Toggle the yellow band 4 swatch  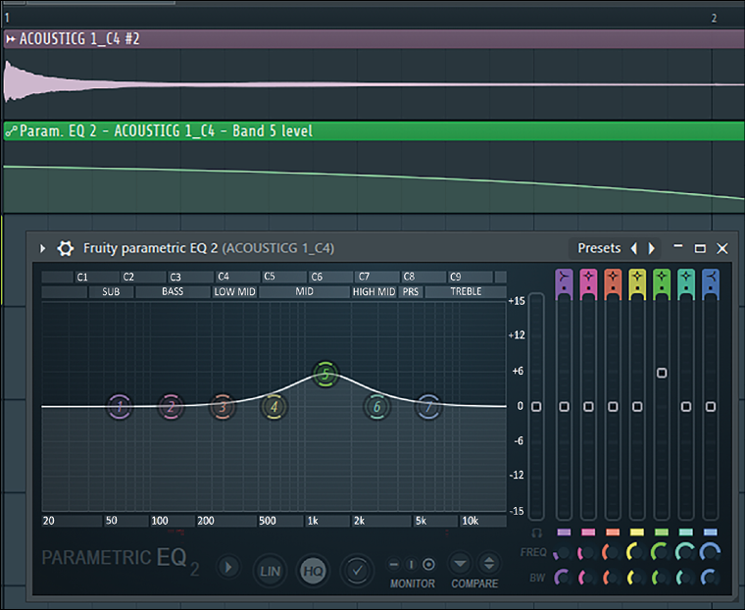coord(637,532)
